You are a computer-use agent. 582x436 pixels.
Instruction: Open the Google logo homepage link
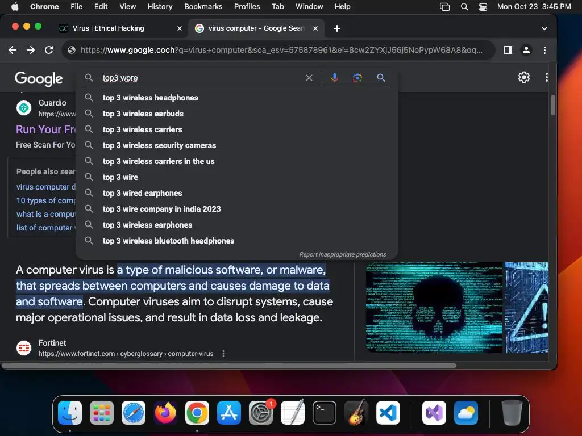(39, 78)
